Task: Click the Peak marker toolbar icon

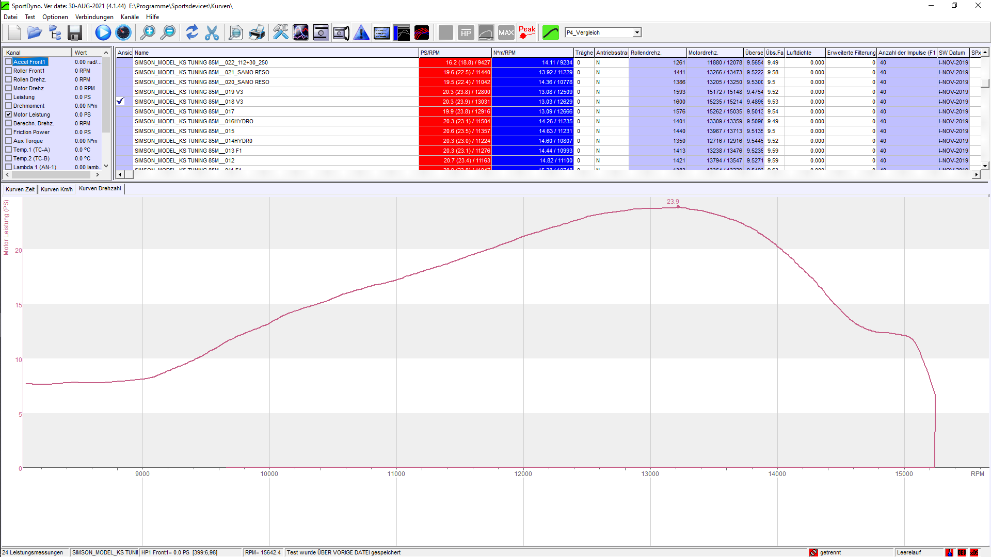Action: (527, 33)
